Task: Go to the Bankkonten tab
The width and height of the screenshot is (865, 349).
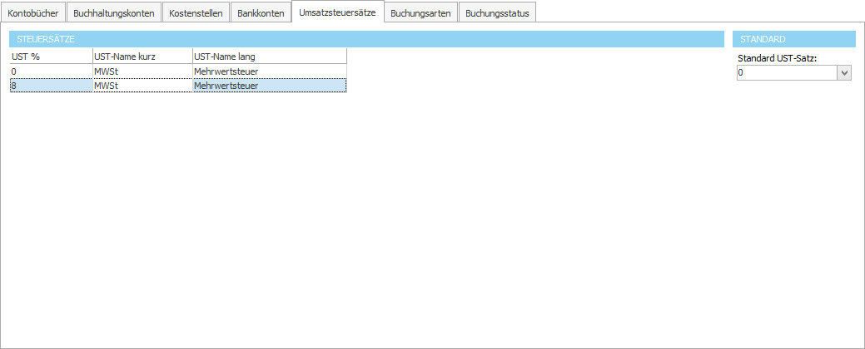Action: (x=261, y=13)
